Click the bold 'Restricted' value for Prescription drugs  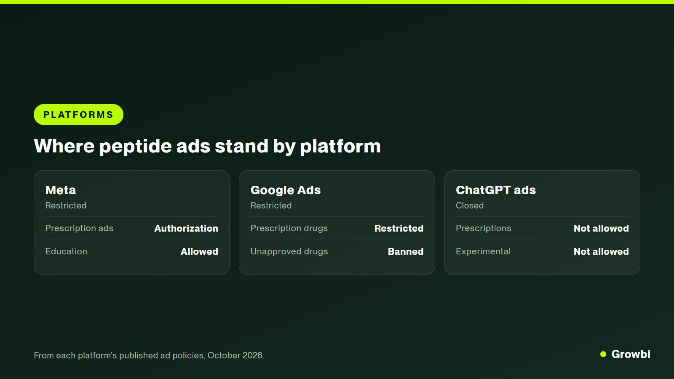coord(399,228)
